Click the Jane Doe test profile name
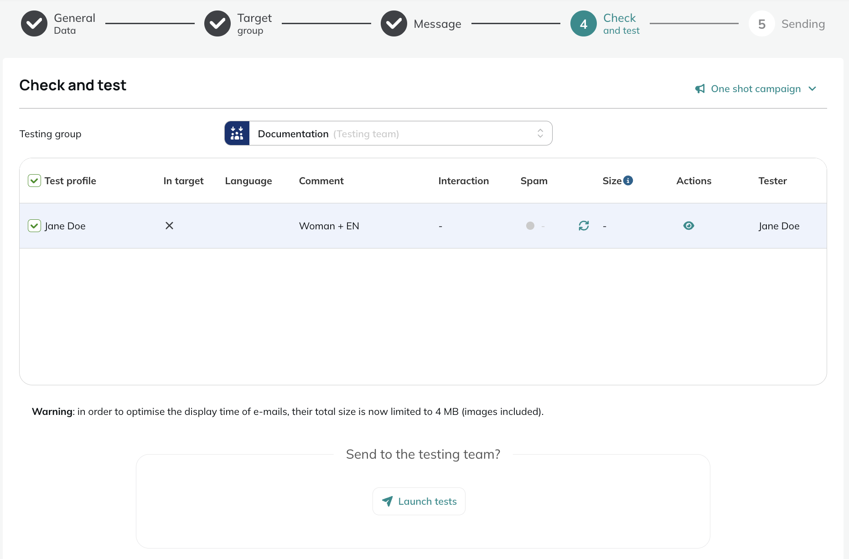849x559 pixels. pyautogui.click(x=65, y=226)
